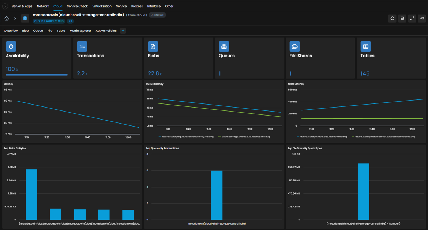Click the Transactions arrows icon
The width and height of the screenshot is (428, 230).
point(82,46)
